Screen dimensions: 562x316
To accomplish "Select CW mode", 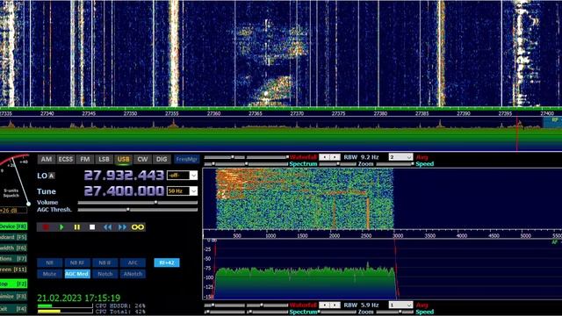I will [x=142, y=159].
